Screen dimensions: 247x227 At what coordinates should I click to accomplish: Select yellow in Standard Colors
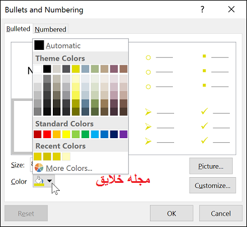point(66,134)
